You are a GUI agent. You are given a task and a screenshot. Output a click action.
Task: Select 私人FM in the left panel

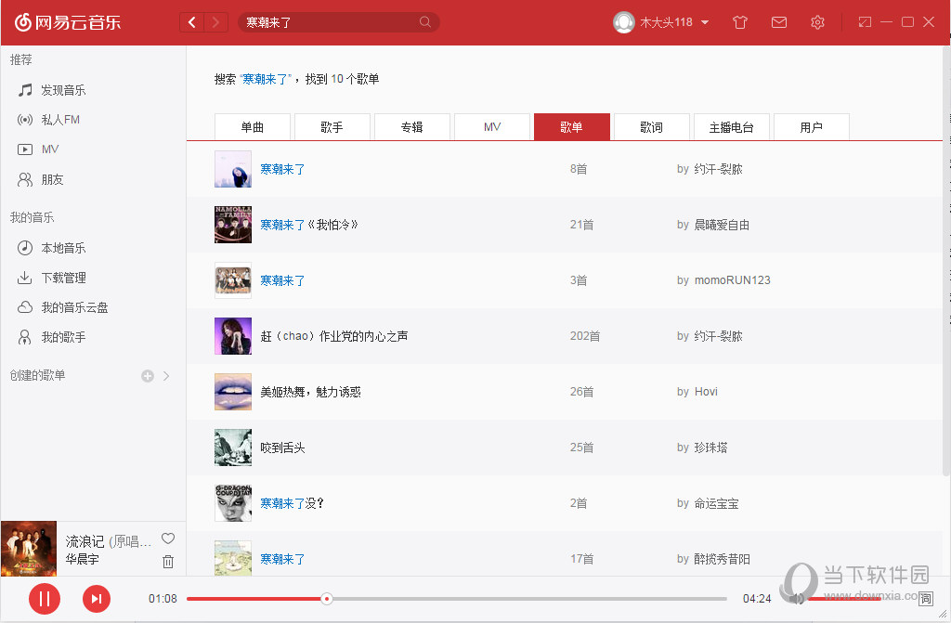click(56, 119)
